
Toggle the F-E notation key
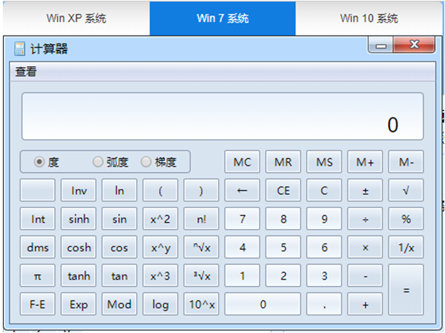click(38, 304)
